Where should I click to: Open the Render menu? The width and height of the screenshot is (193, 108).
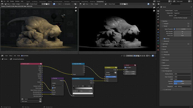pos(12,1)
